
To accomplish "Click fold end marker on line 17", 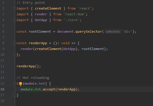I will (15, 95).
